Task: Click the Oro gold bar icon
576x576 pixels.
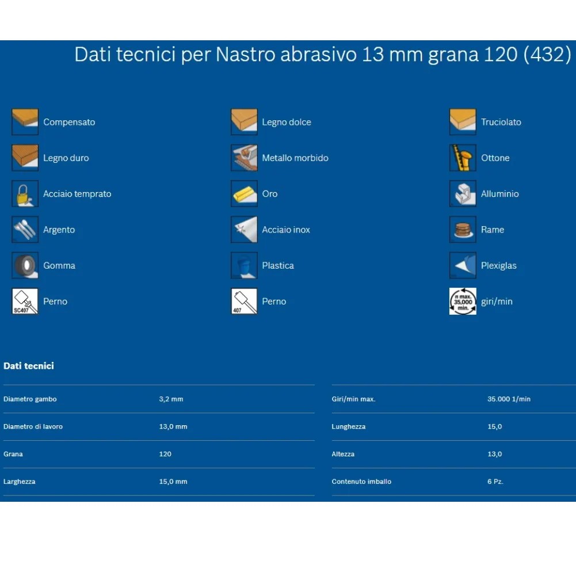Action: click(x=244, y=194)
